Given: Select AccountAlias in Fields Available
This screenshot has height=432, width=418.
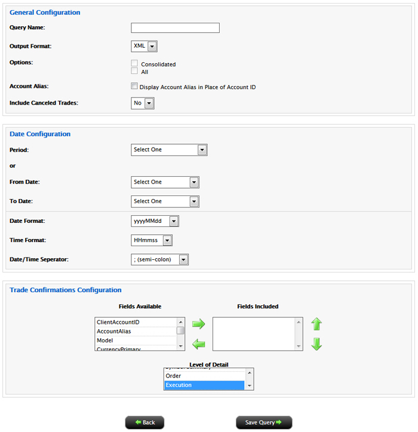Looking at the screenshot, I should (136, 331).
